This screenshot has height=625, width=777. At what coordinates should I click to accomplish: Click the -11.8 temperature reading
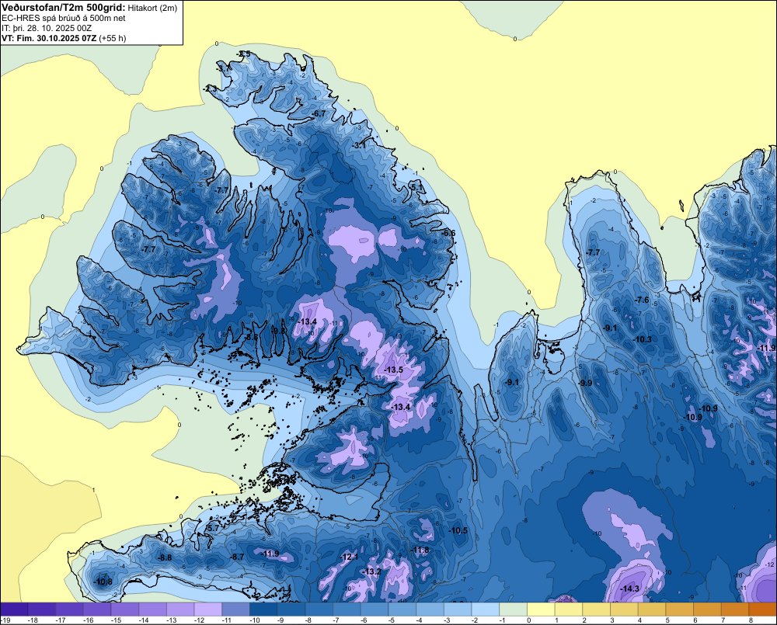420,550
